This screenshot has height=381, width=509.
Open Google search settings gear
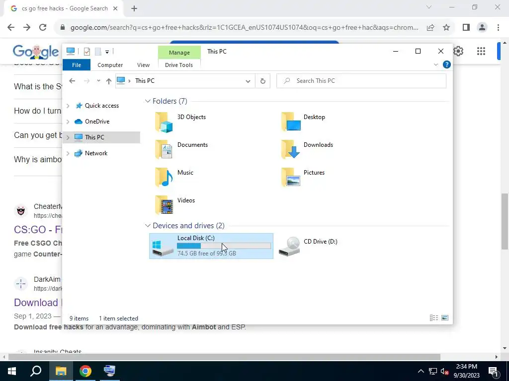[x=458, y=51]
